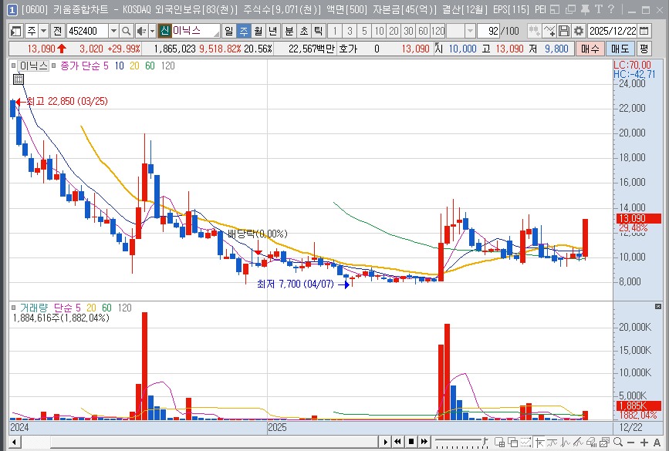669x451 pixels.
Task: Click the dotted range selection chart icon
Action: click(525, 442)
